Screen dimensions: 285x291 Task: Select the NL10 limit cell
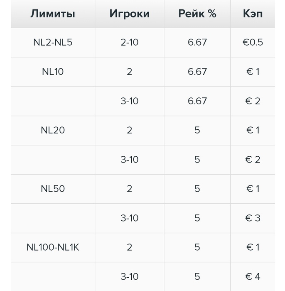click(x=53, y=72)
